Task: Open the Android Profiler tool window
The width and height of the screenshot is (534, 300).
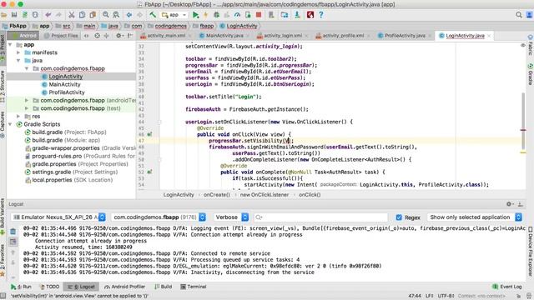Action: [x=124, y=287]
